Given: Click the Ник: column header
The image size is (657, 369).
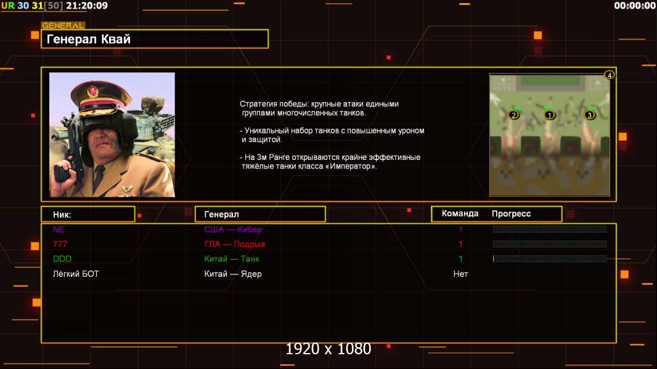Looking at the screenshot, I should pos(88,215).
